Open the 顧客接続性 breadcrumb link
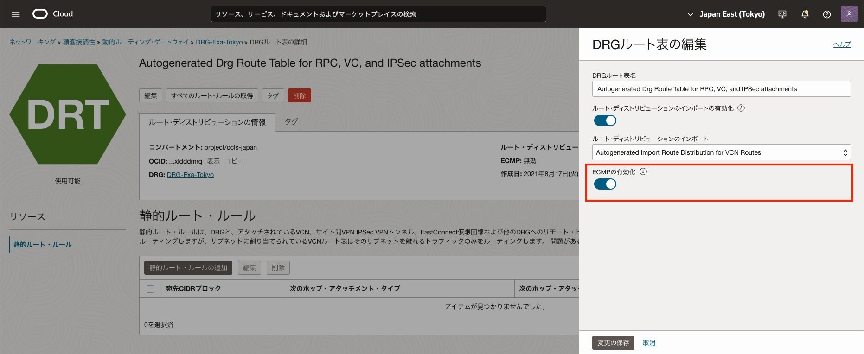 (x=79, y=42)
